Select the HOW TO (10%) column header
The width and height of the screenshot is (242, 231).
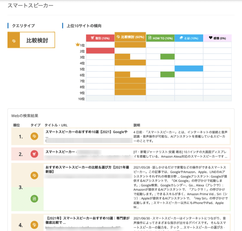coord(160,38)
